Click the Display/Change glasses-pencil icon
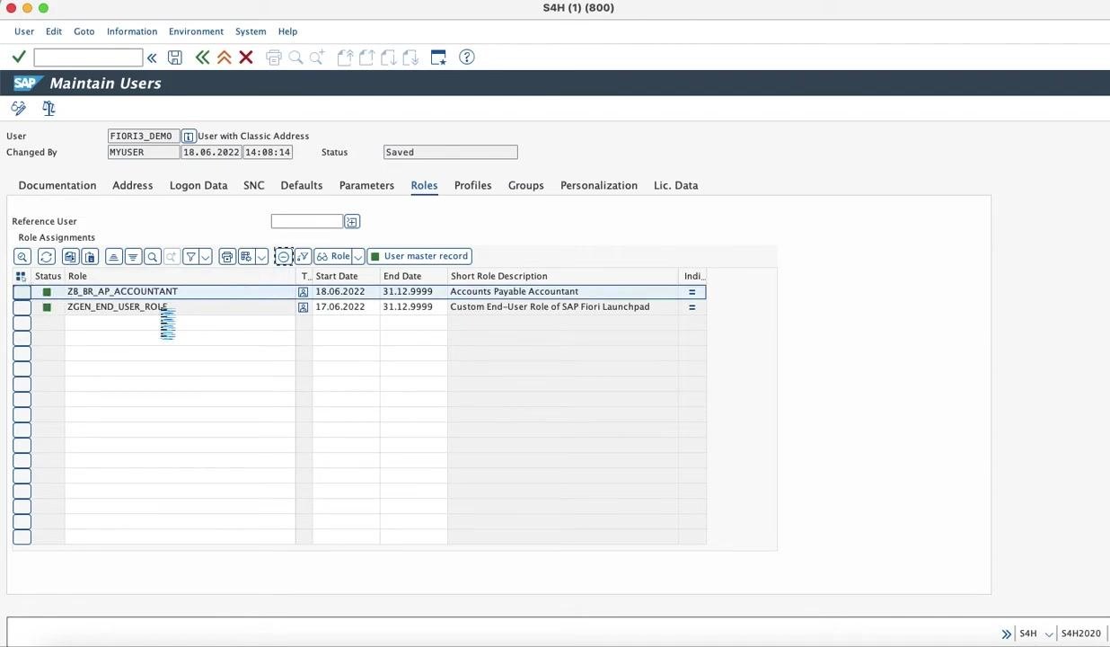1110x647 pixels. (19, 109)
